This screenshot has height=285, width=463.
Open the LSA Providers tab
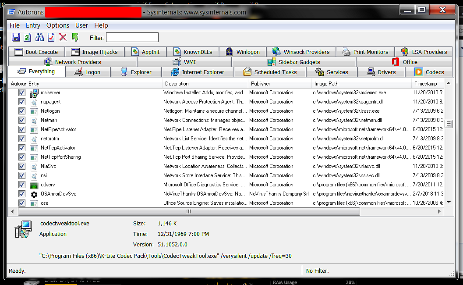[424, 52]
